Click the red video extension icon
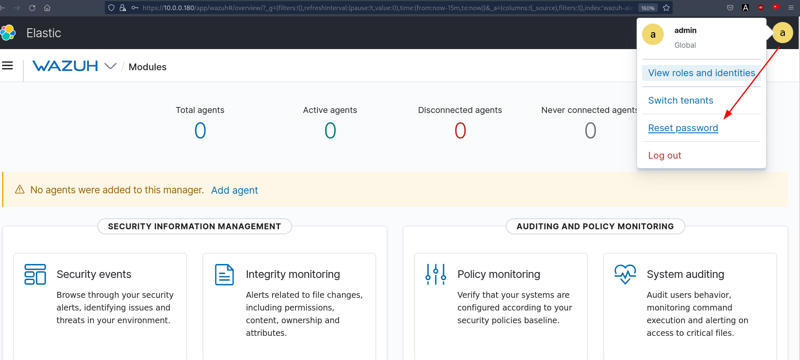 pyautogui.click(x=776, y=7)
